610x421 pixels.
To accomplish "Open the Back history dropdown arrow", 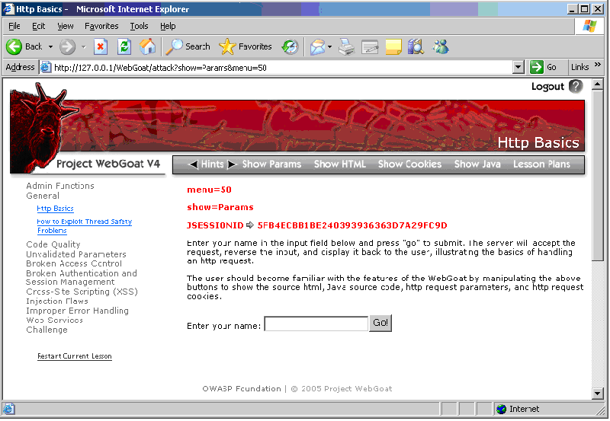I will tap(50, 47).
